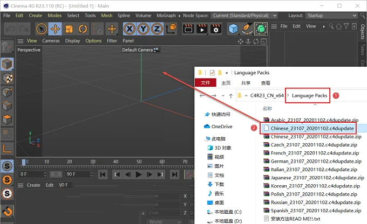The height and width of the screenshot is (224, 367).
Task: Toggle the X axis lock
Action: coord(130,29)
